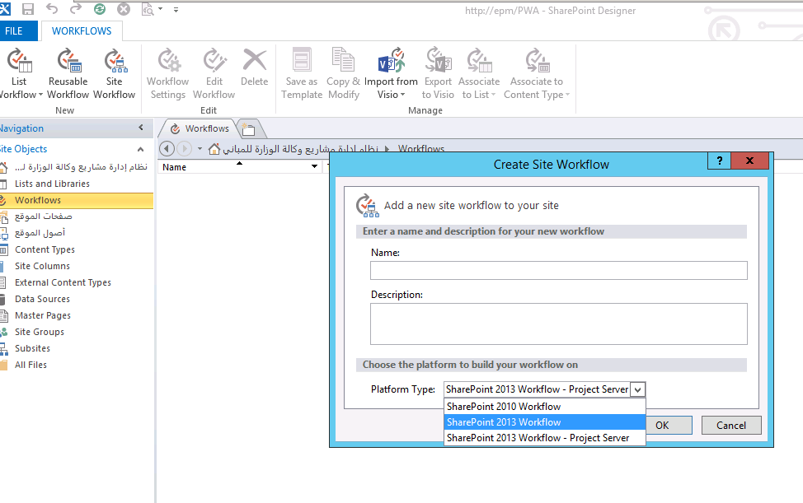Select the Reusable Workflow ribbon icon
The width and height of the screenshot is (803, 503).
[68, 70]
